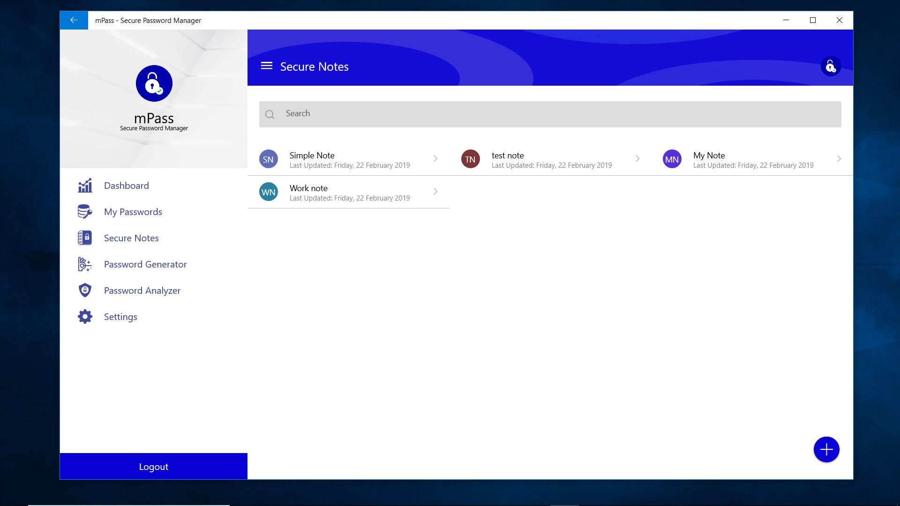Click the back arrow in title bar
The image size is (900, 506).
[x=74, y=20]
